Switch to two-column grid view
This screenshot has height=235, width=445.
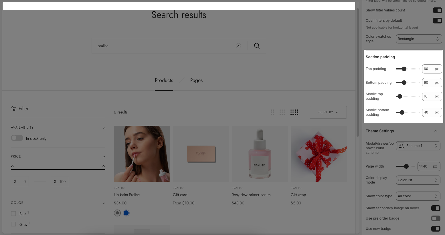click(x=272, y=112)
